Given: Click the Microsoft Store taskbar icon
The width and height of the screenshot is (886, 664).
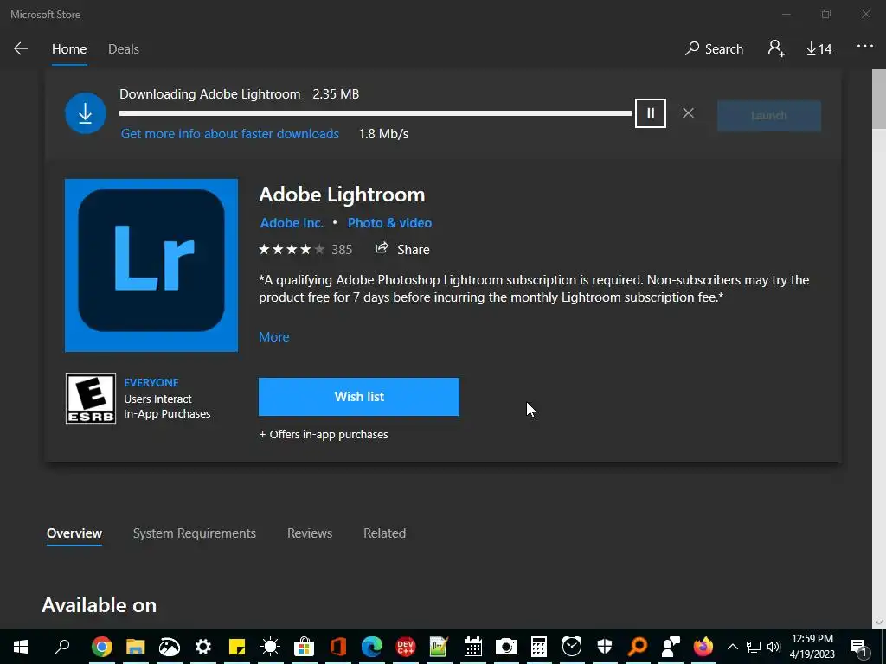Looking at the screenshot, I should tap(304, 647).
